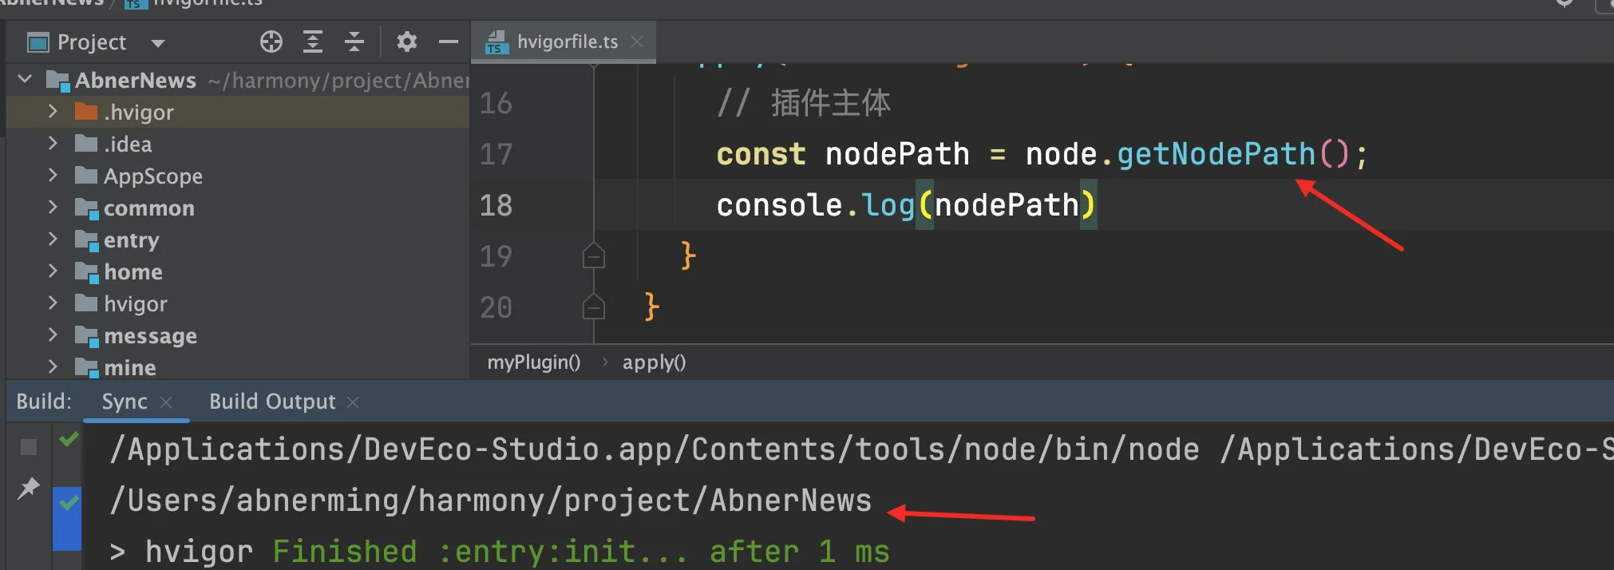Click the fold marker on line 20
The height and width of the screenshot is (570, 1614).
(594, 307)
